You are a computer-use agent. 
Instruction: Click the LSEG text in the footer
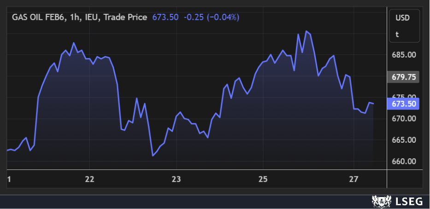tap(405, 201)
